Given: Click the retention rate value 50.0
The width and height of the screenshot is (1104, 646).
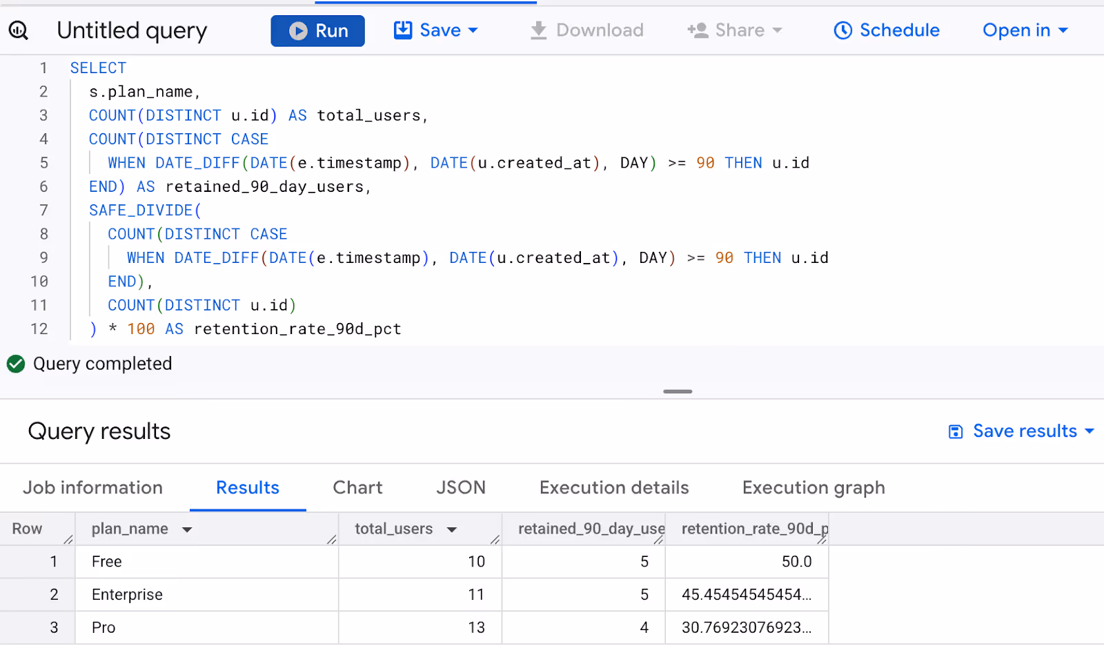Looking at the screenshot, I should 796,562.
